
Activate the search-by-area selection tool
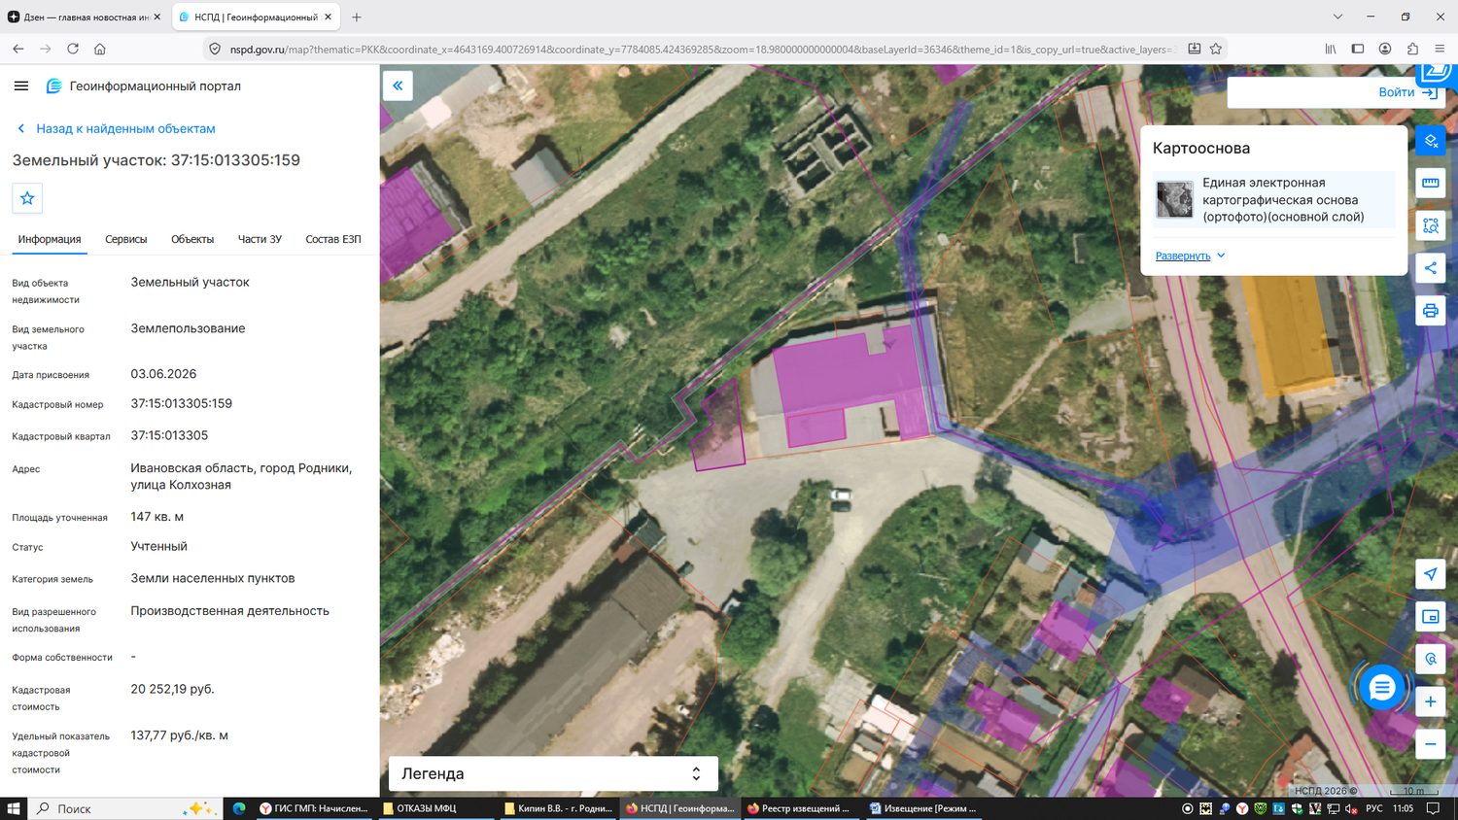pos(1431,225)
